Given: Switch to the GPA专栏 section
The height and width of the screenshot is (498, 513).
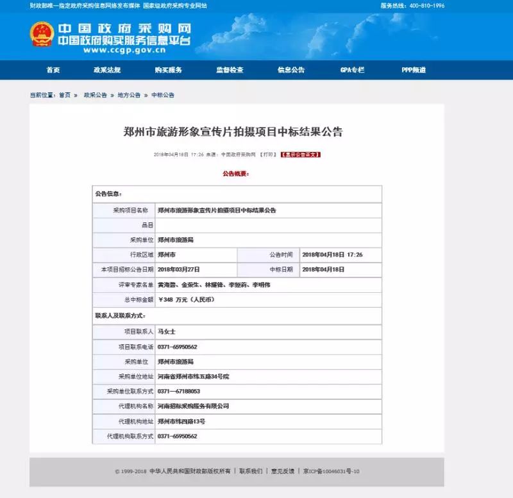Looking at the screenshot, I should [352, 70].
